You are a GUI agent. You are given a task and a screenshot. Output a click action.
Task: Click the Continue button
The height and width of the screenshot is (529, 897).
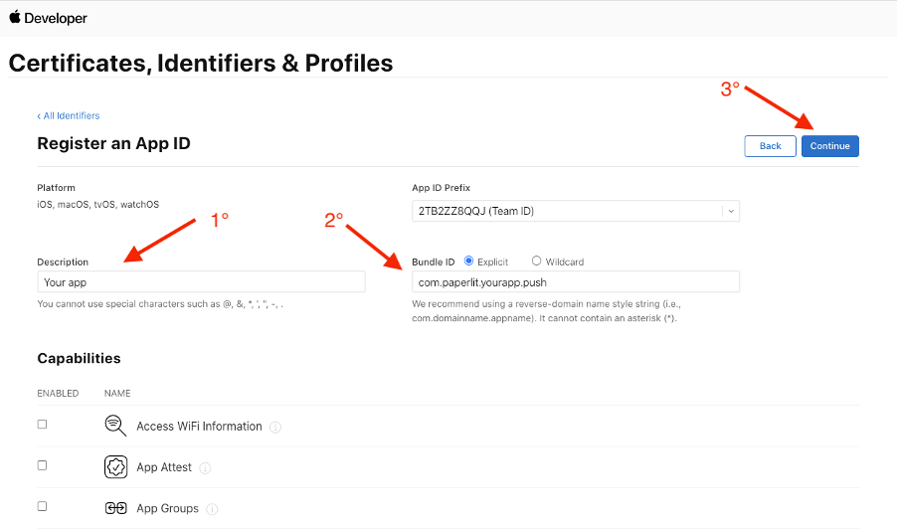830,146
